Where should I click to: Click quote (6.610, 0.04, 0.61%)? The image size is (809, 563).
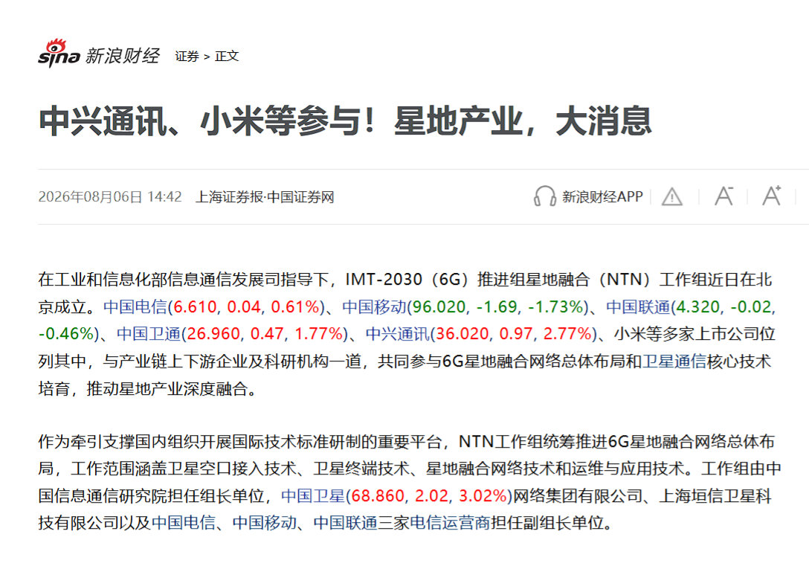[246, 306]
